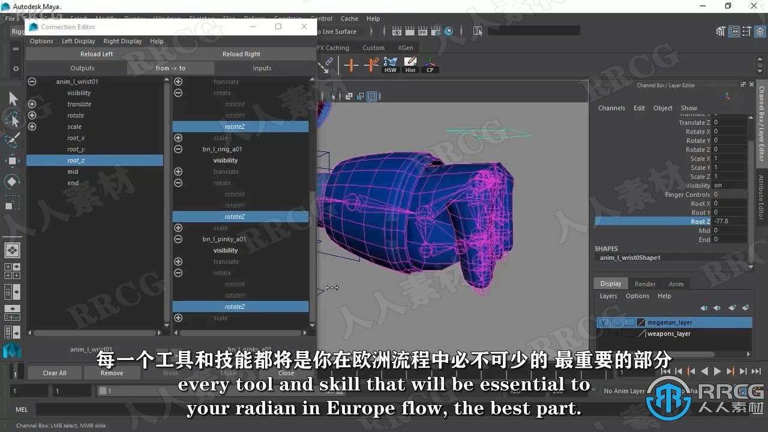
Task: Start IPR render
Action: click(423, 31)
